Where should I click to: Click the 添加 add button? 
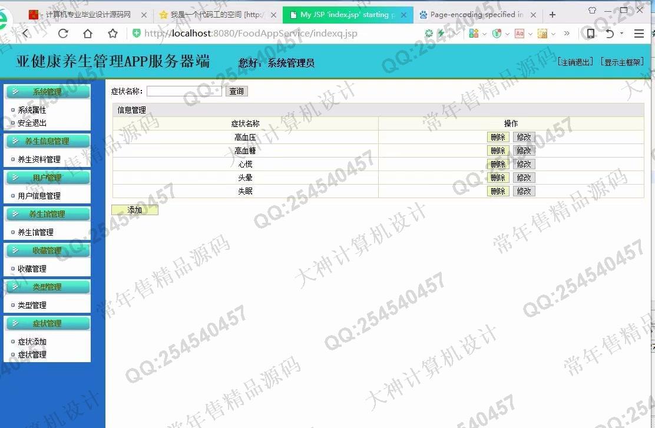tap(135, 210)
